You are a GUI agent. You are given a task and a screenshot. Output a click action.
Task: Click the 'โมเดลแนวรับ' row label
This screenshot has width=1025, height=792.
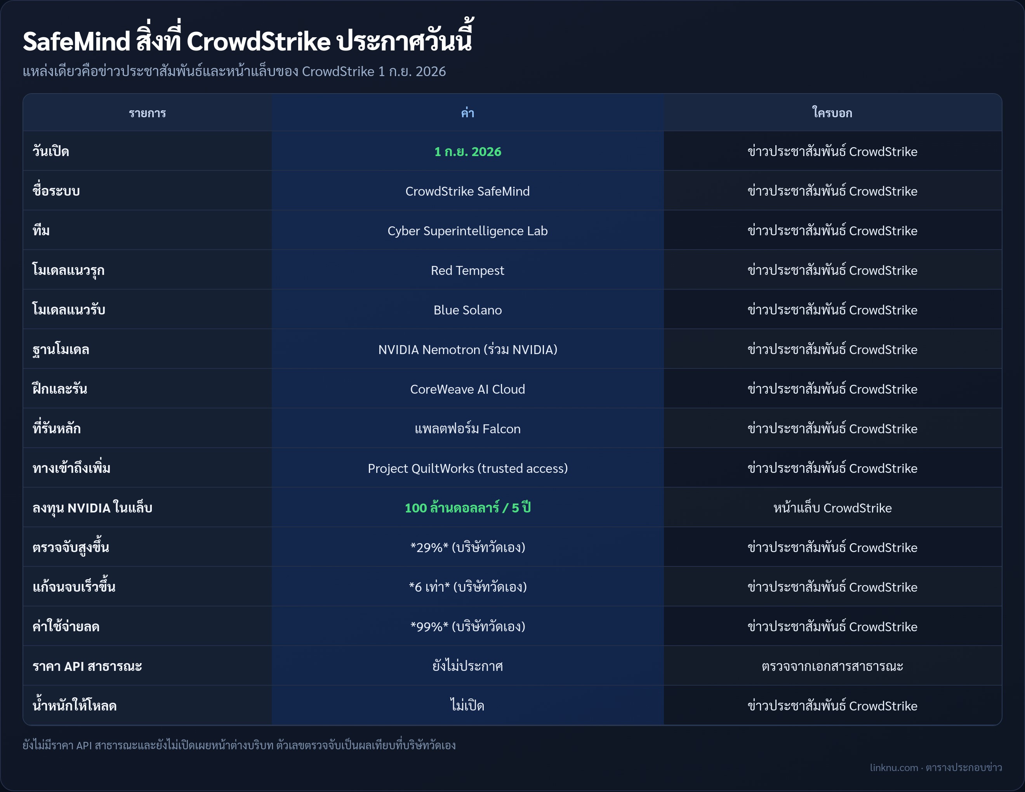pos(68,310)
